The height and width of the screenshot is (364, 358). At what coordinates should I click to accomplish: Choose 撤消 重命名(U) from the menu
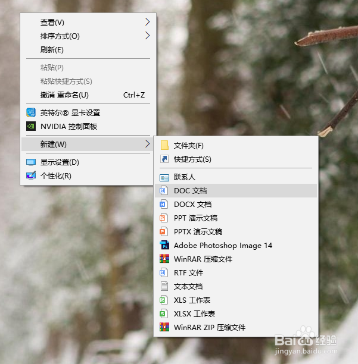88,95
